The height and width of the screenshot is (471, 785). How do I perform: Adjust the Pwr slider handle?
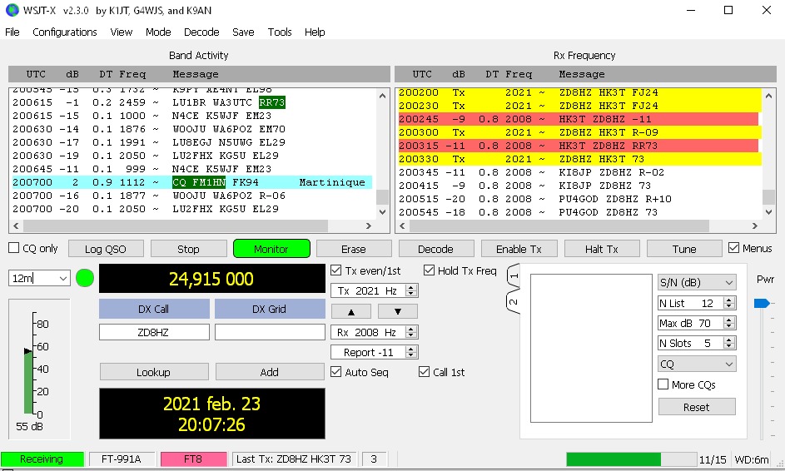pyautogui.click(x=761, y=304)
